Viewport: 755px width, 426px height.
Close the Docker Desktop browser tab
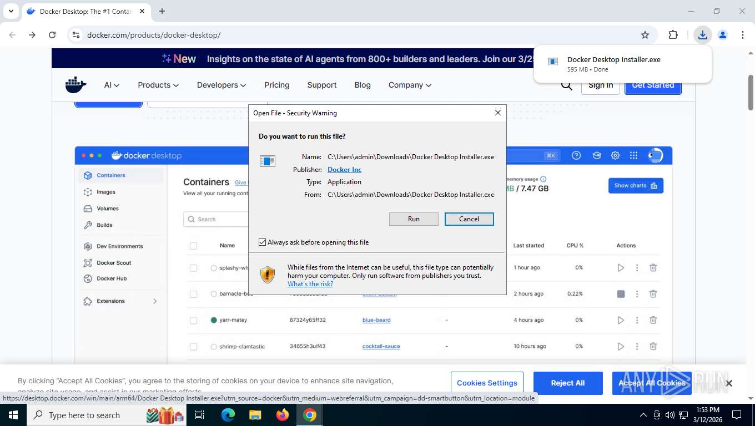click(143, 11)
